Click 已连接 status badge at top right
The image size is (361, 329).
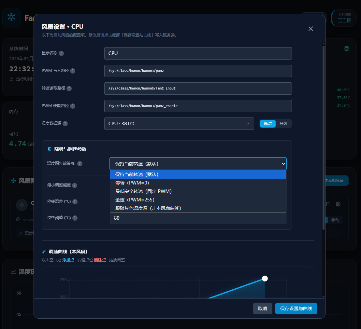tap(344, 18)
